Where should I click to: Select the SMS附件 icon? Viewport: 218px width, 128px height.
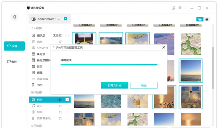33,48
